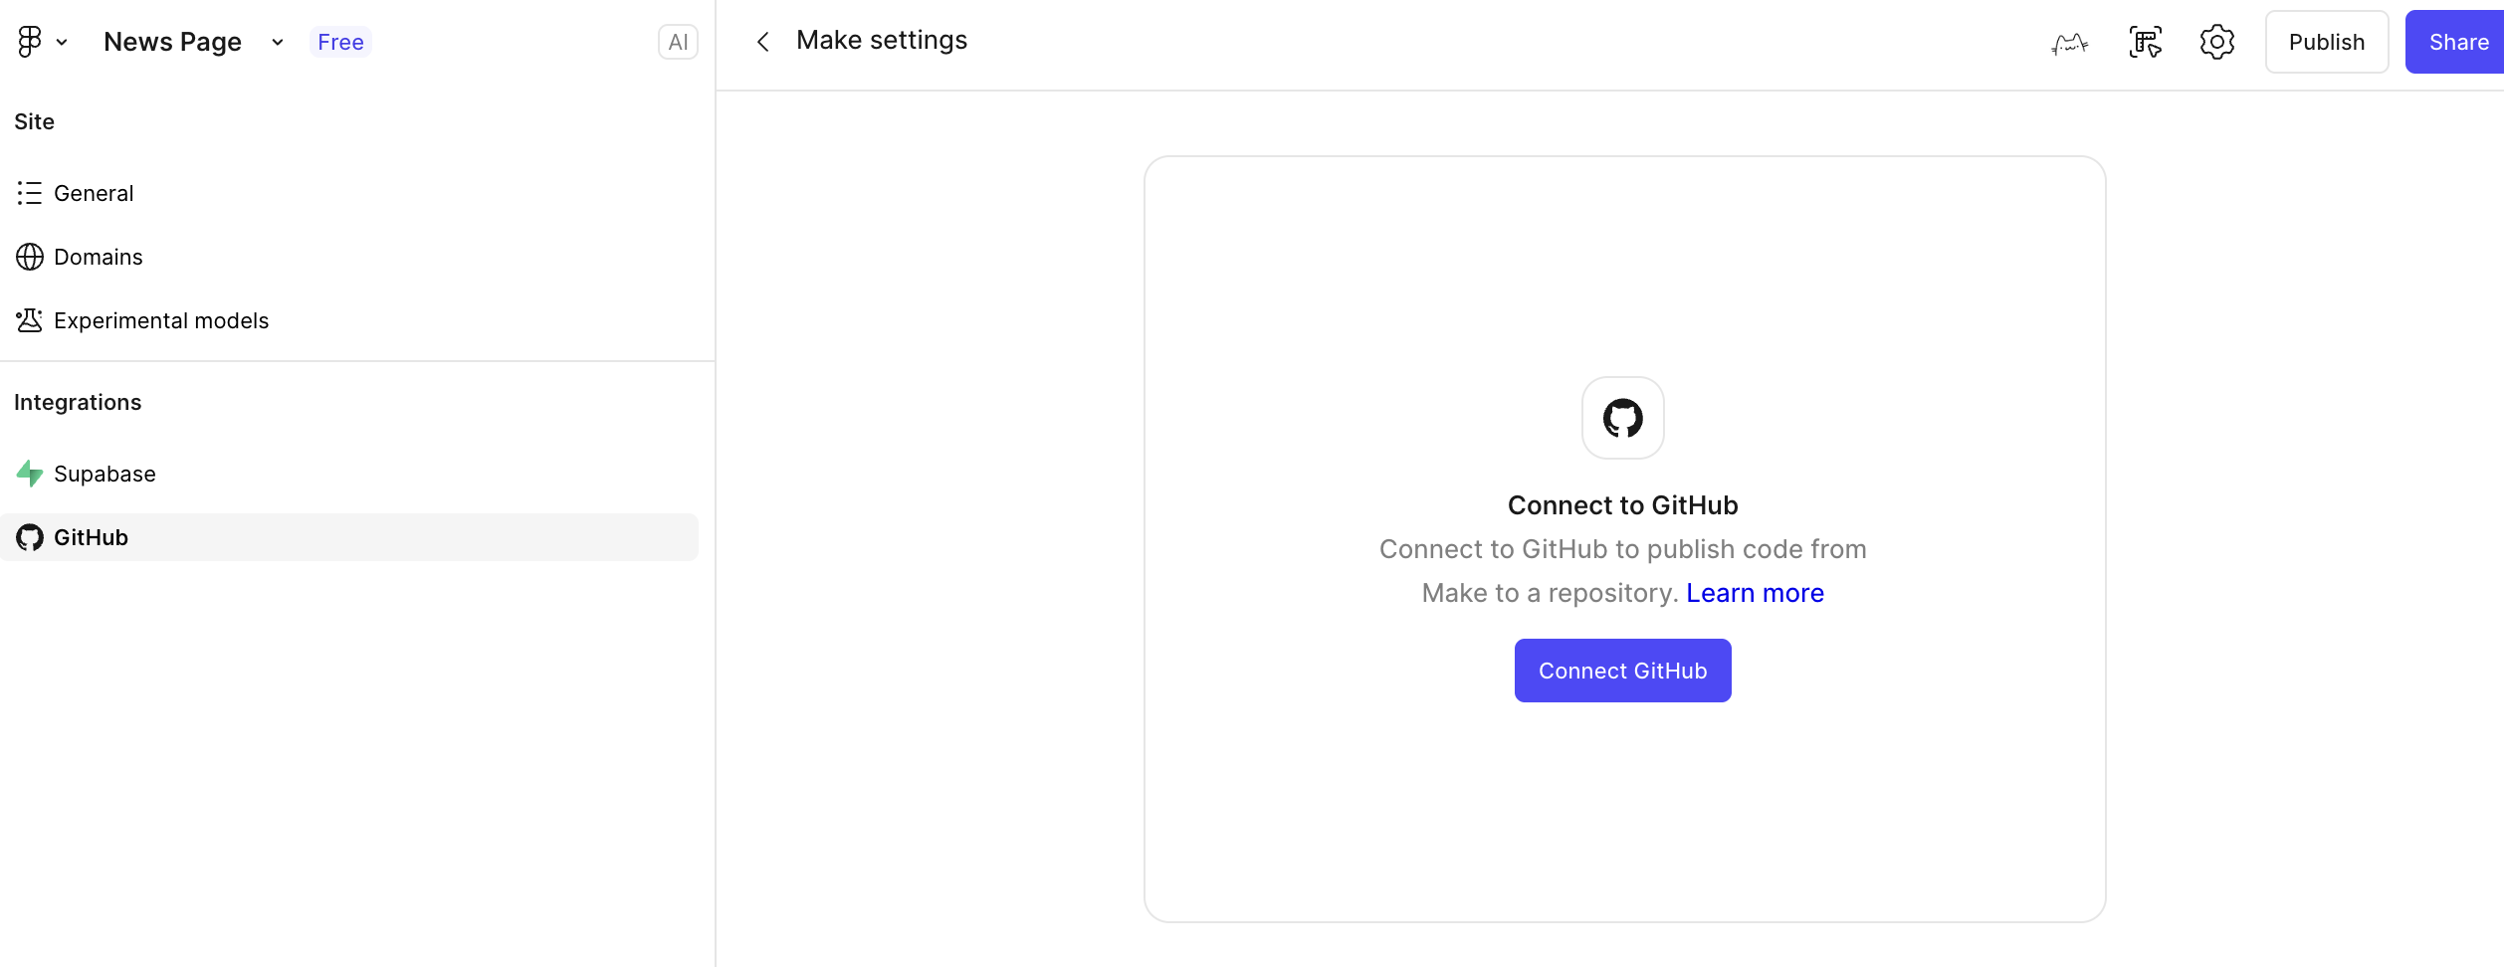Activate the point-and-edit element selector icon
The height and width of the screenshot is (967, 2504).
point(2145,43)
